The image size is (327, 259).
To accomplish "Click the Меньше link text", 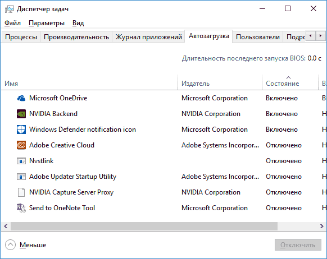I will [33, 245].
